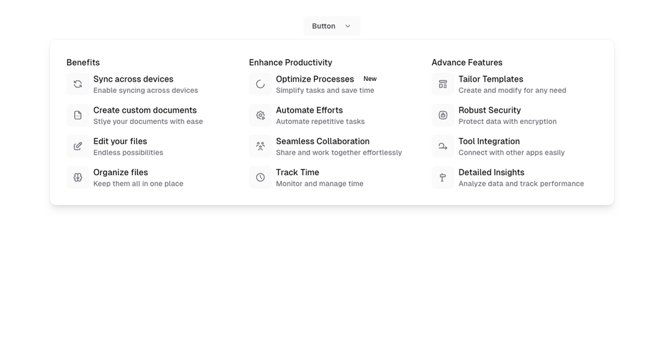Click the sync arrows icon

coord(78,84)
